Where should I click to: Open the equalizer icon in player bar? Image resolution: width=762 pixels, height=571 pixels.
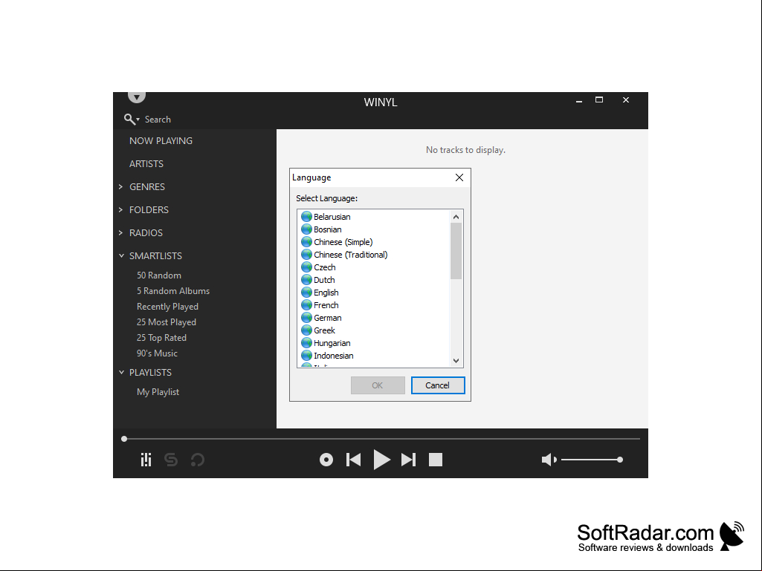(x=146, y=460)
